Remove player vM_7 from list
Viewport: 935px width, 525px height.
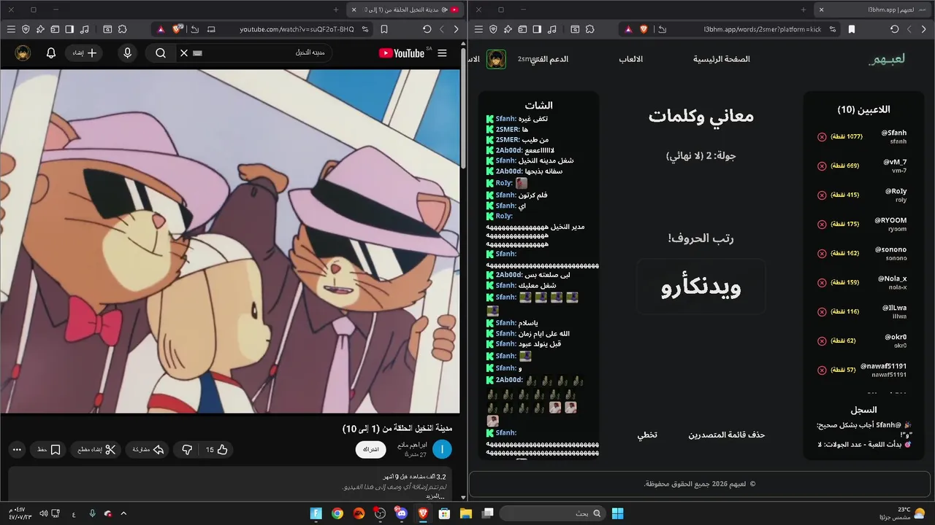pos(822,166)
